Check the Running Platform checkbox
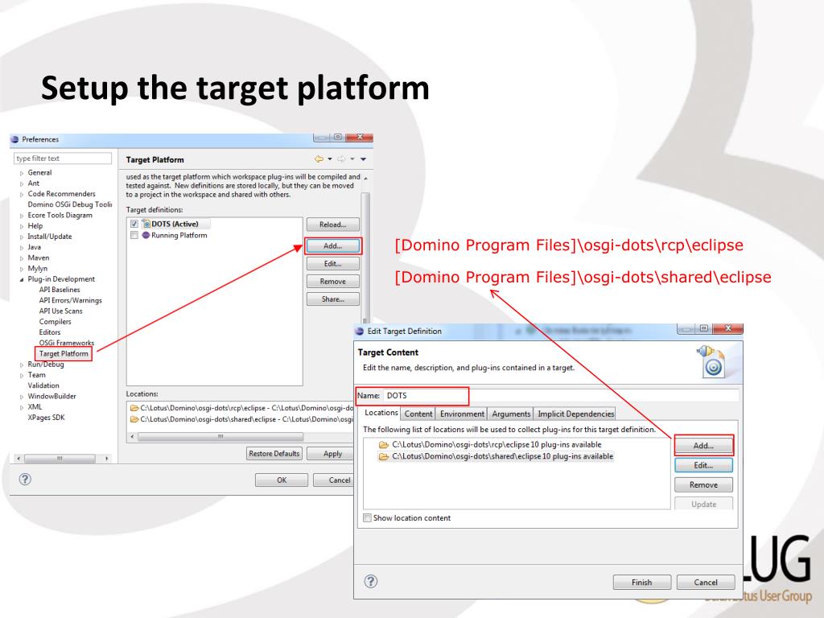 (x=134, y=235)
